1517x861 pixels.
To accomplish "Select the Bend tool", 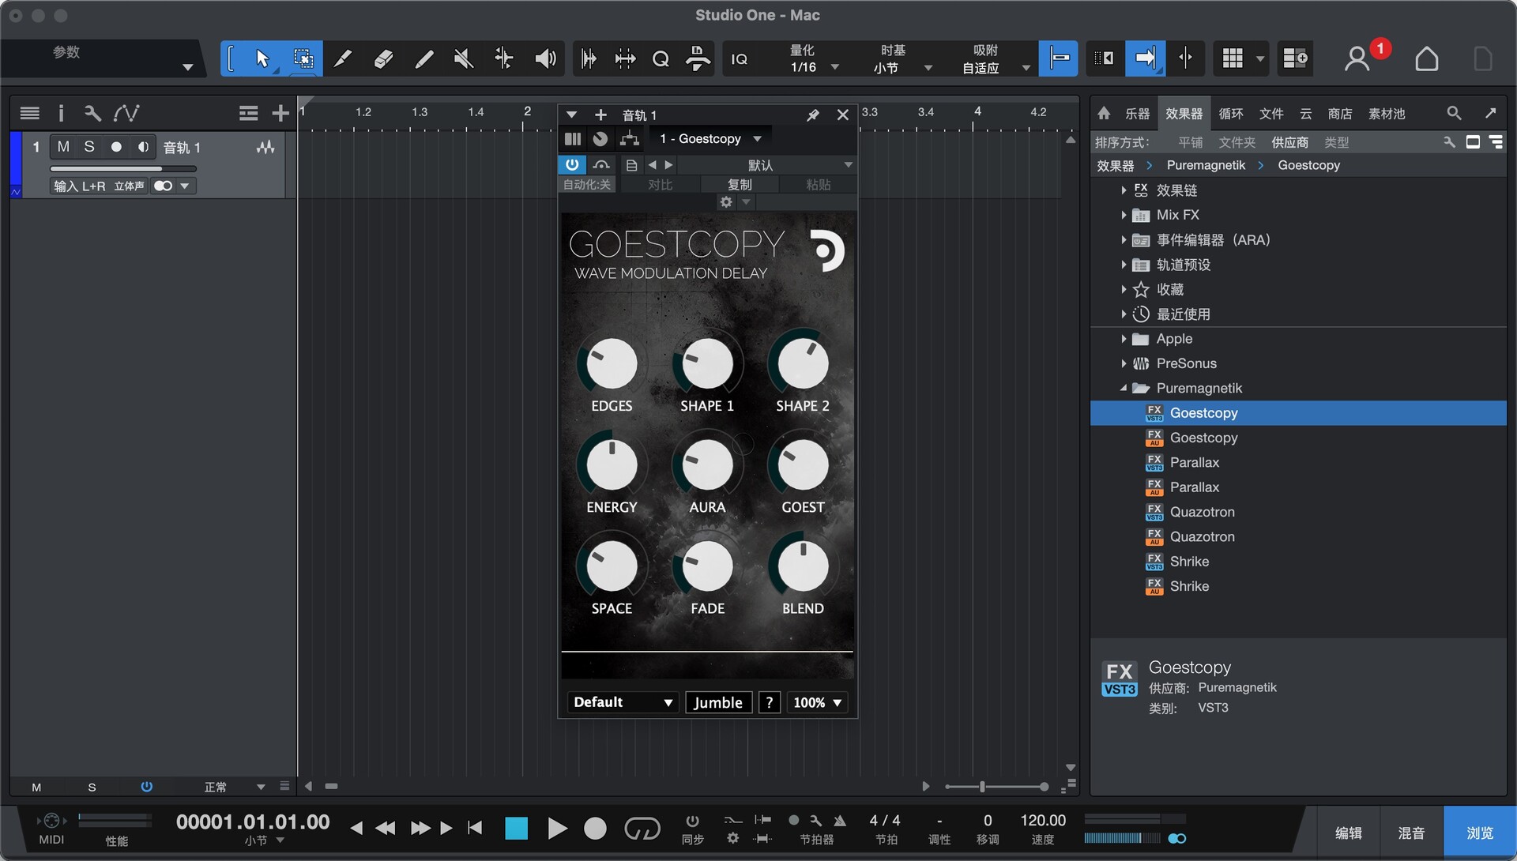I will pyautogui.click(x=504, y=58).
